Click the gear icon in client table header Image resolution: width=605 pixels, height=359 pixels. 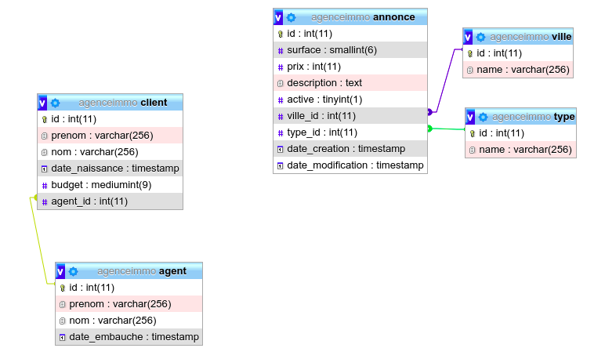[55, 103]
